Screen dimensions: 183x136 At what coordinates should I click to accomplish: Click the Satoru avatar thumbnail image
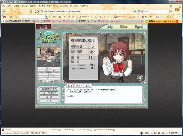pyautogui.click(x=49, y=56)
